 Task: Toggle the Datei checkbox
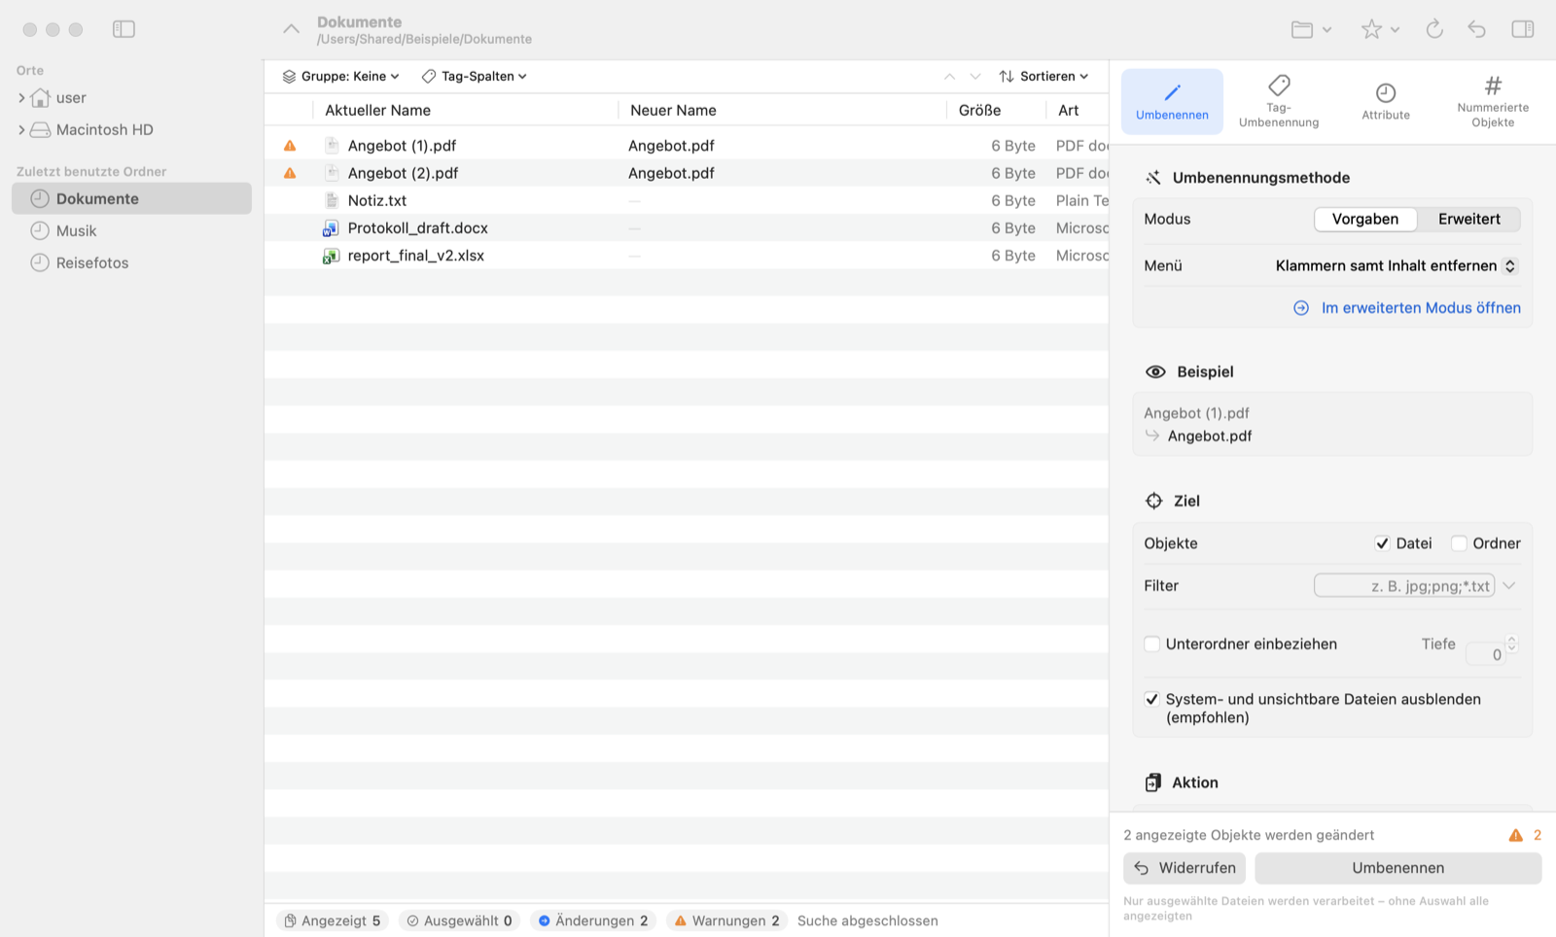click(x=1382, y=543)
